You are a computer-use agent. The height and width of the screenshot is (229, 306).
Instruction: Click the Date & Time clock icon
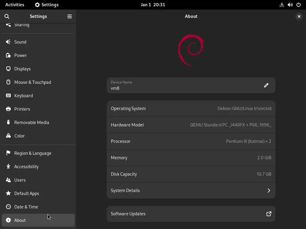pyautogui.click(x=8, y=207)
